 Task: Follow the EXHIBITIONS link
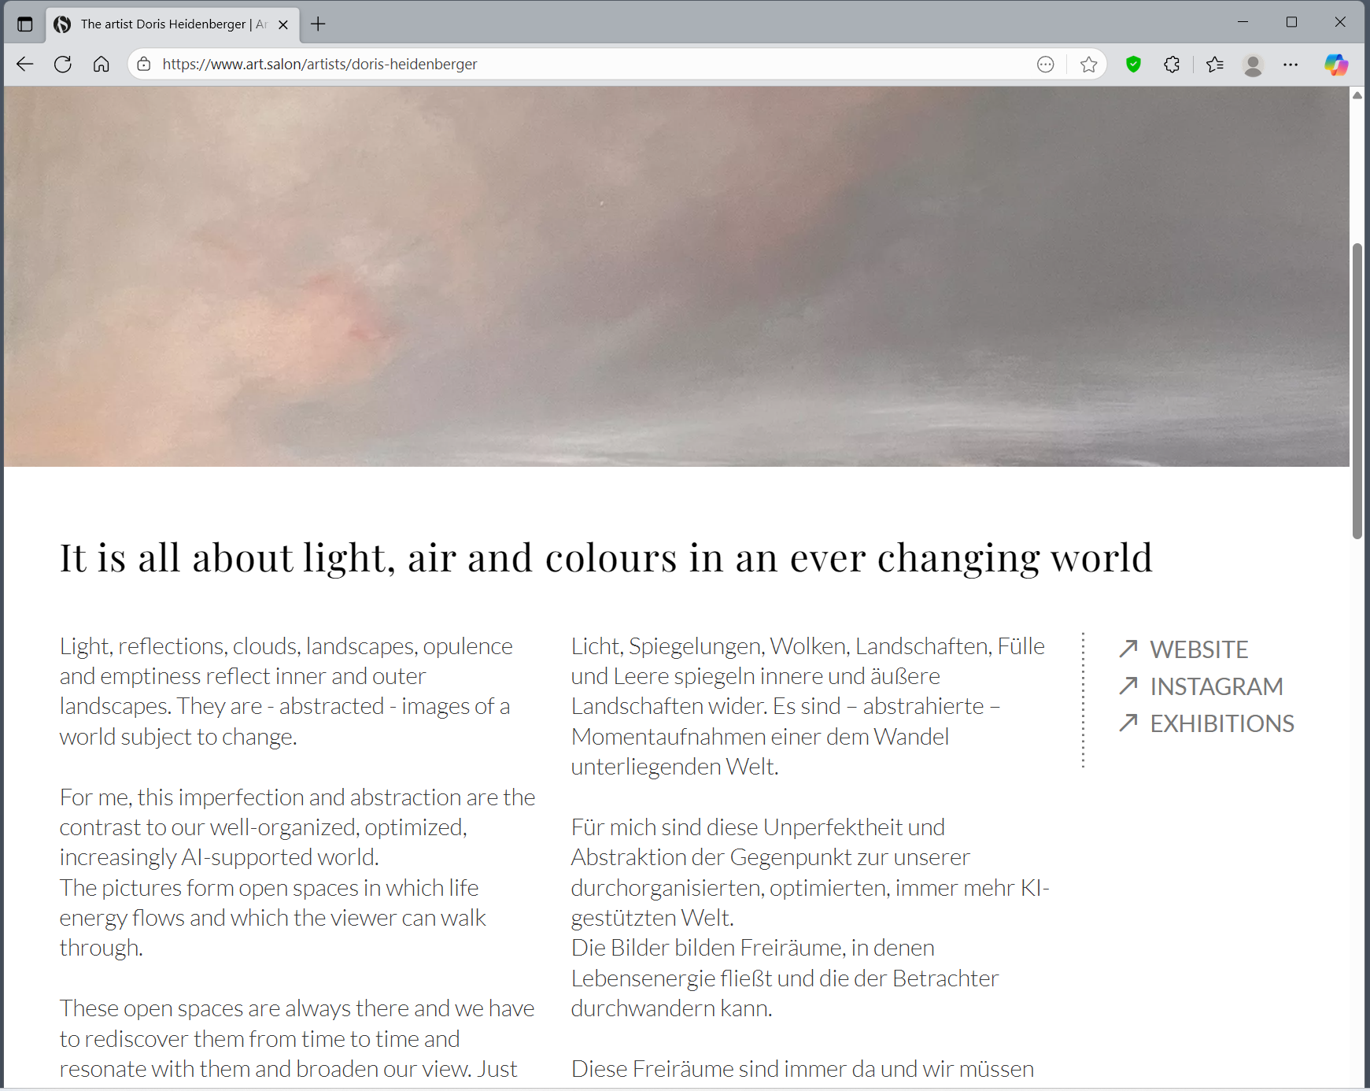pyautogui.click(x=1221, y=723)
